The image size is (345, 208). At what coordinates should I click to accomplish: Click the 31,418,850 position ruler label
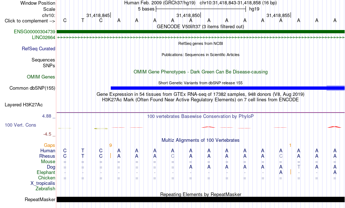tap(188, 15)
